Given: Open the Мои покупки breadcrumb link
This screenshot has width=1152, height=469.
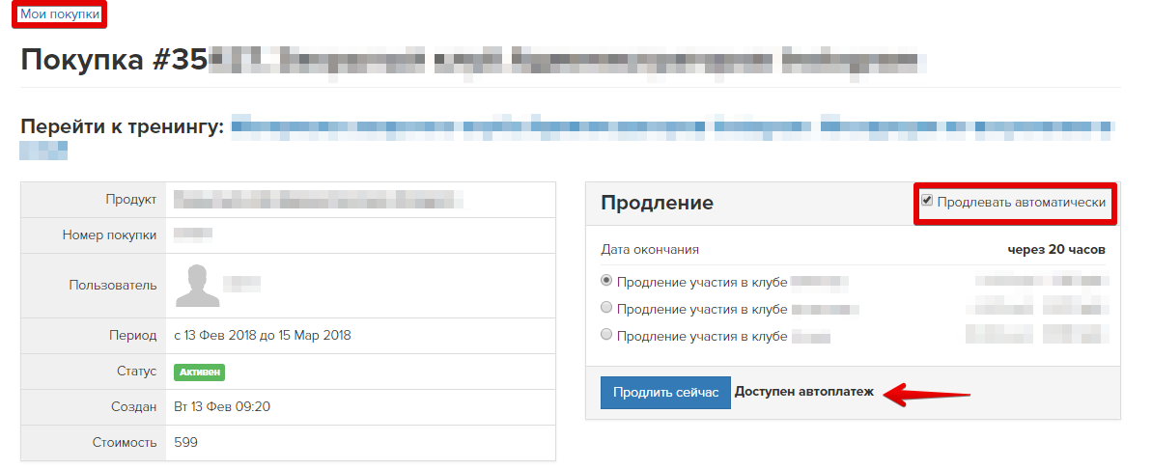Looking at the screenshot, I should pos(60,14).
